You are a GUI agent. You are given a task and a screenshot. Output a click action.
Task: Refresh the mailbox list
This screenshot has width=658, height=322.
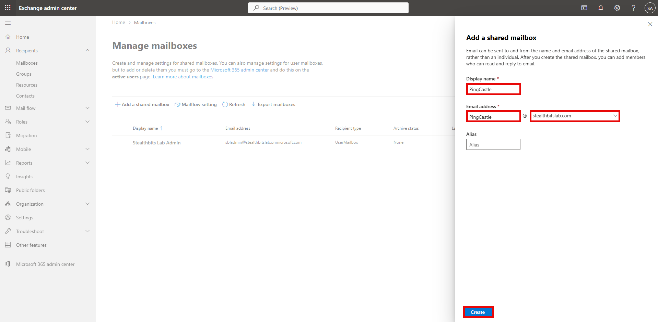tap(234, 104)
